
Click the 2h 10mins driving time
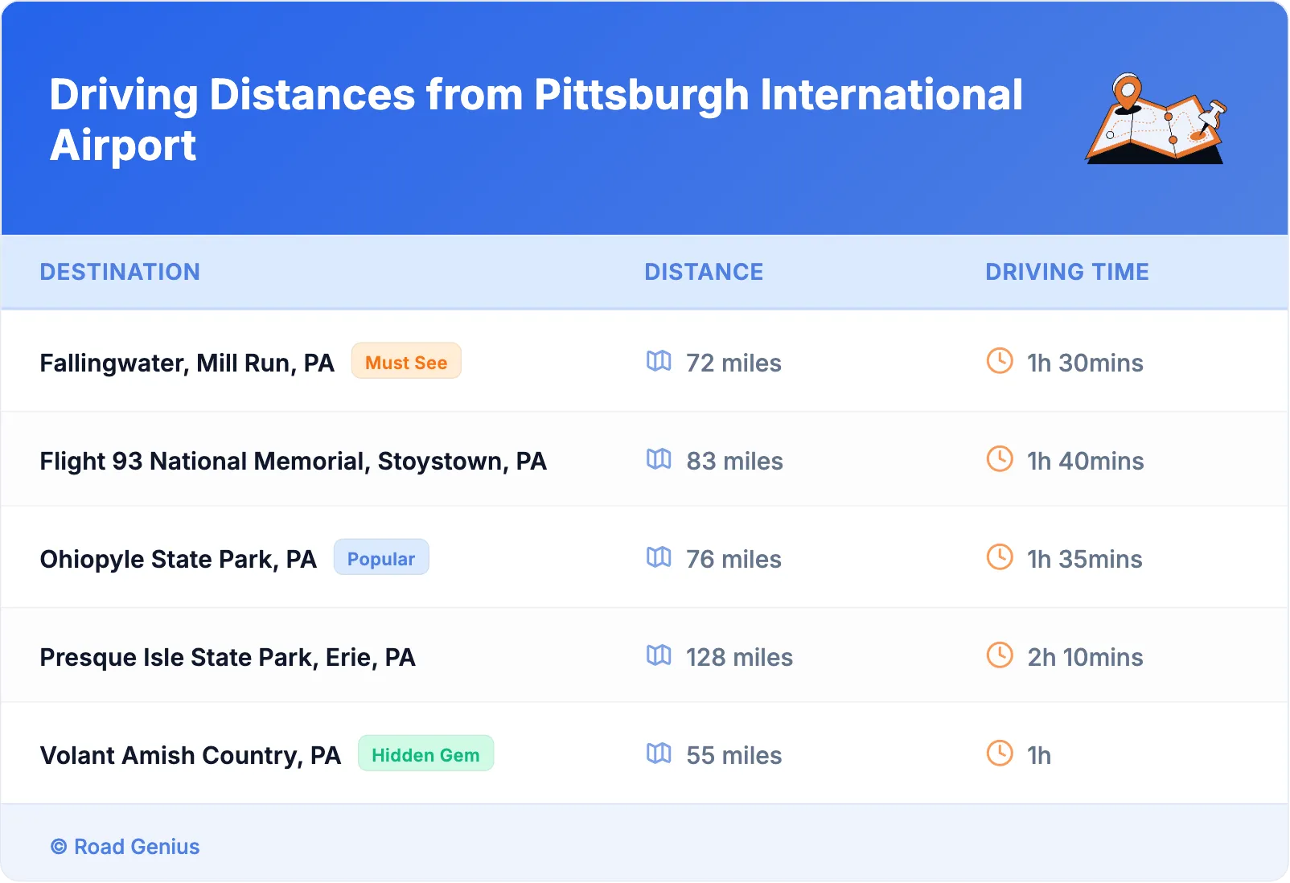tap(1085, 658)
